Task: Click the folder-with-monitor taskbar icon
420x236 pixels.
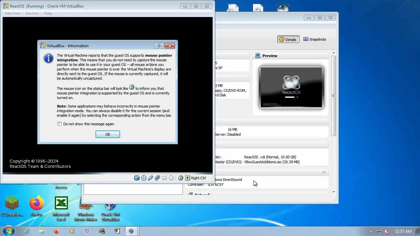Action: pyautogui.click(x=102, y=231)
